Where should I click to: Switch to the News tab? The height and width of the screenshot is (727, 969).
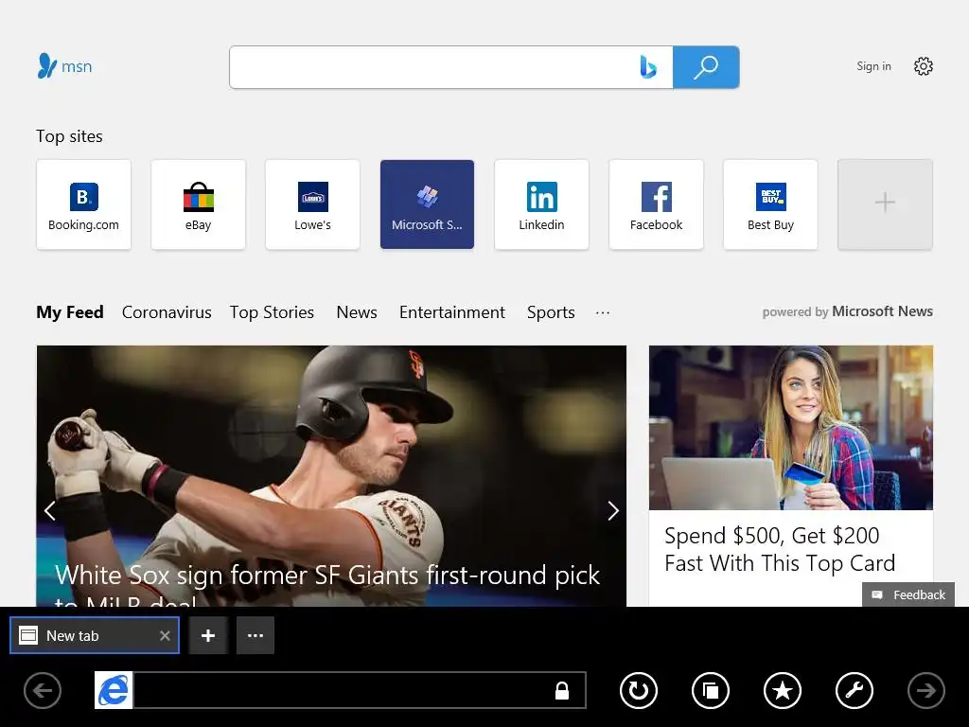pyautogui.click(x=357, y=312)
